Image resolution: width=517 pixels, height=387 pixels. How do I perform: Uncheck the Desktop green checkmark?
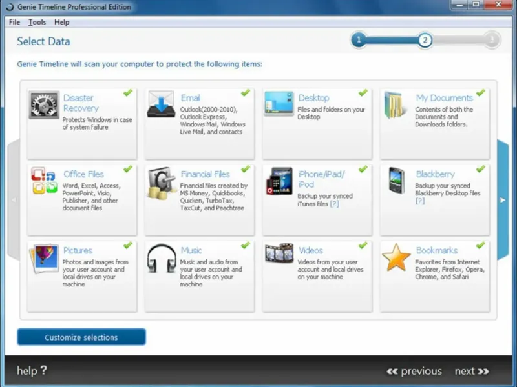(x=363, y=93)
